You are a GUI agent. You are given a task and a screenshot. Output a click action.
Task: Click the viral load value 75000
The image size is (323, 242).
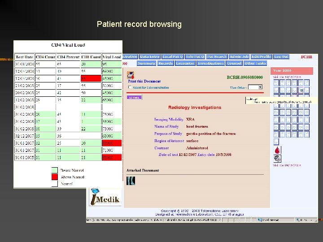click(x=112, y=114)
